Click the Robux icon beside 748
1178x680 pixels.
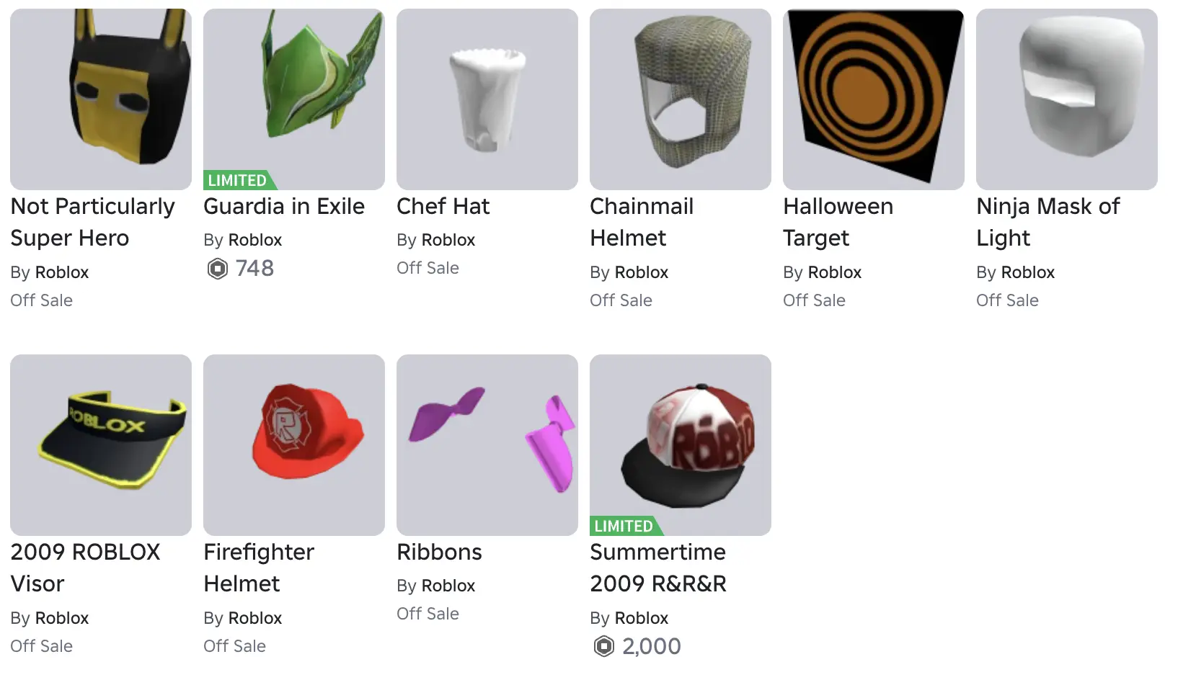(x=217, y=269)
